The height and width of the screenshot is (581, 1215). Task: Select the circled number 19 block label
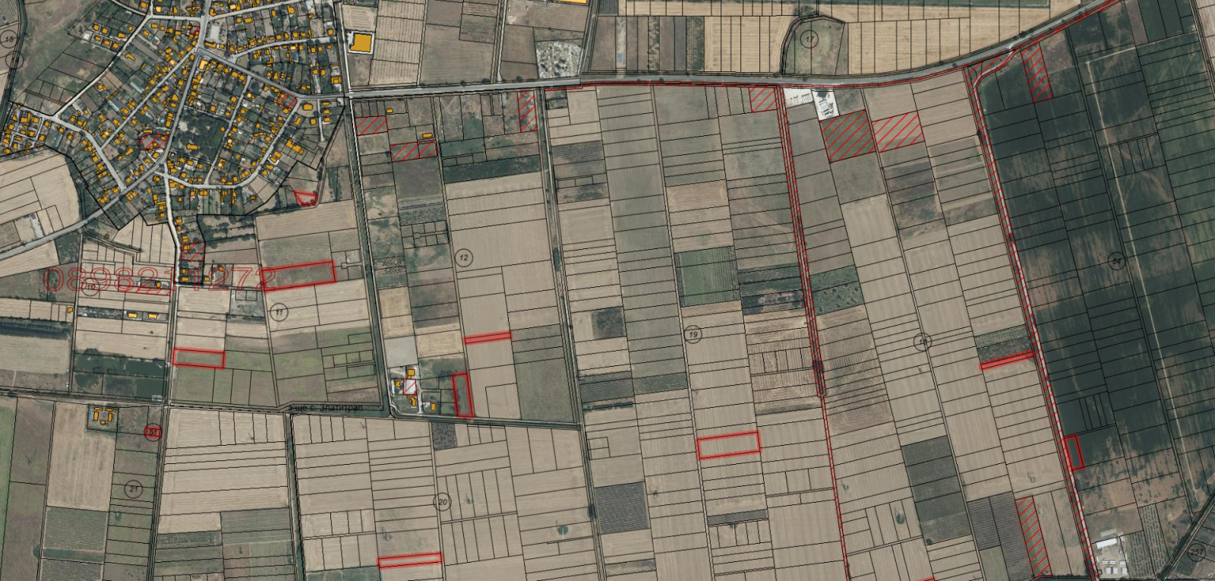point(693,334)
